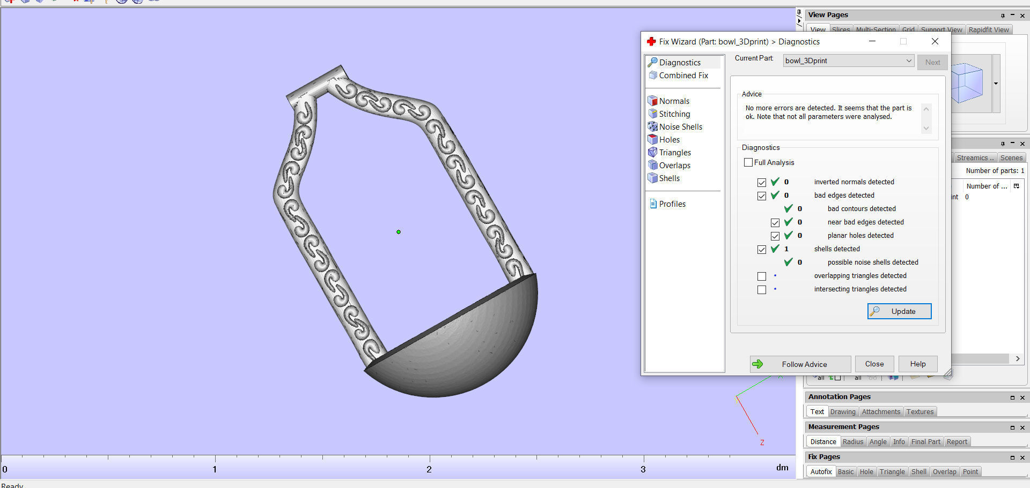This screenshot has width=1030, height=488.
Task: Pin the parts list panel below View Pages
Action: [x=1003, y=144]
